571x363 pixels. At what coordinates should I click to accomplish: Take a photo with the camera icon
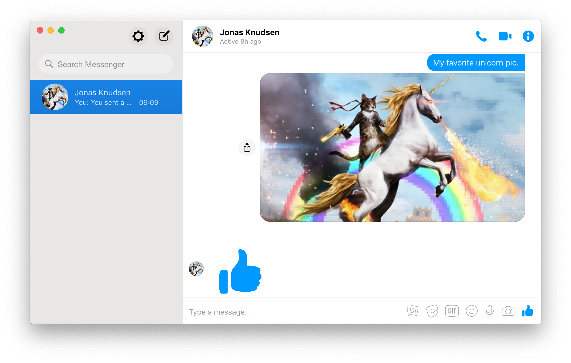pos(508,311)
